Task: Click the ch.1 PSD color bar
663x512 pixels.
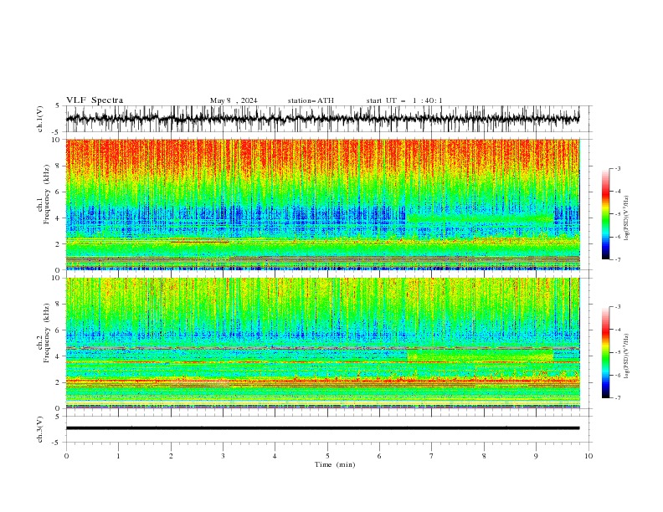Action: (x=605, y=213)
